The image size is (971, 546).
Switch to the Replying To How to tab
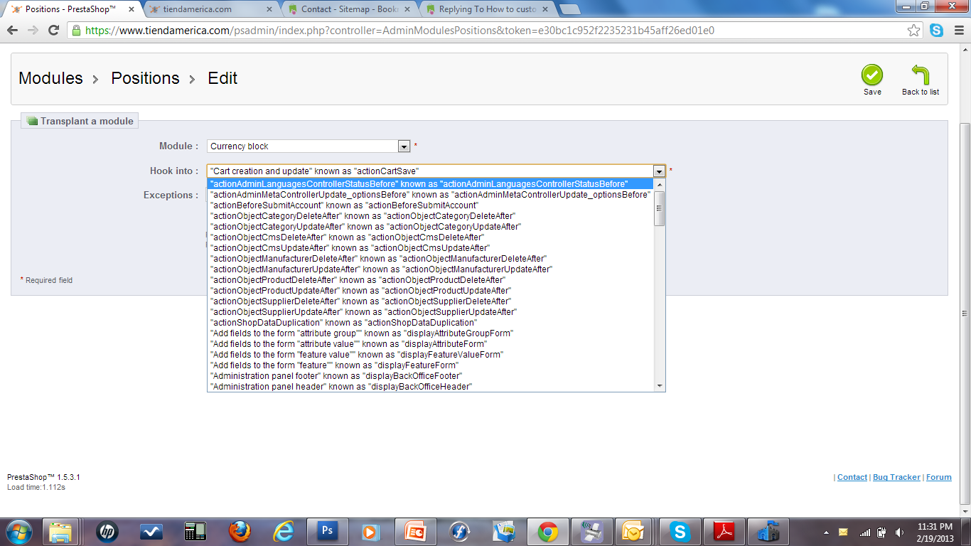pyautogui.click(x=487, y=9)
